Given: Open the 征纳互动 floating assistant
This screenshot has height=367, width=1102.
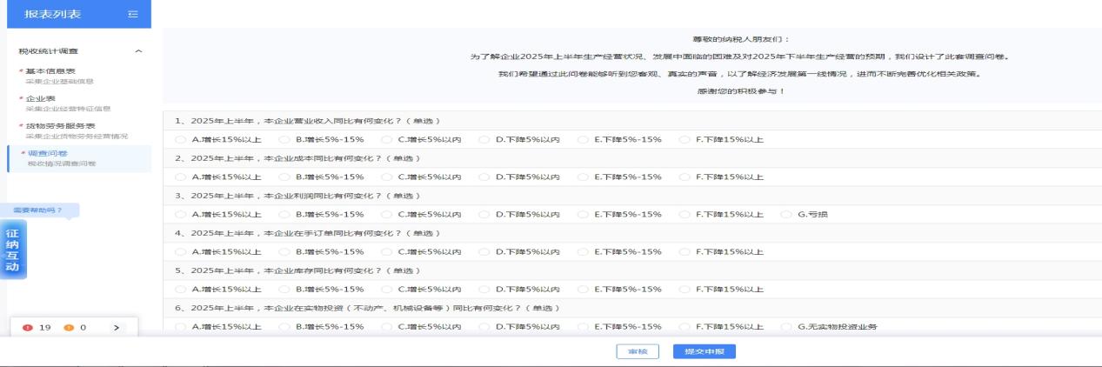Looking at the screenshot, I should point(12,250).
